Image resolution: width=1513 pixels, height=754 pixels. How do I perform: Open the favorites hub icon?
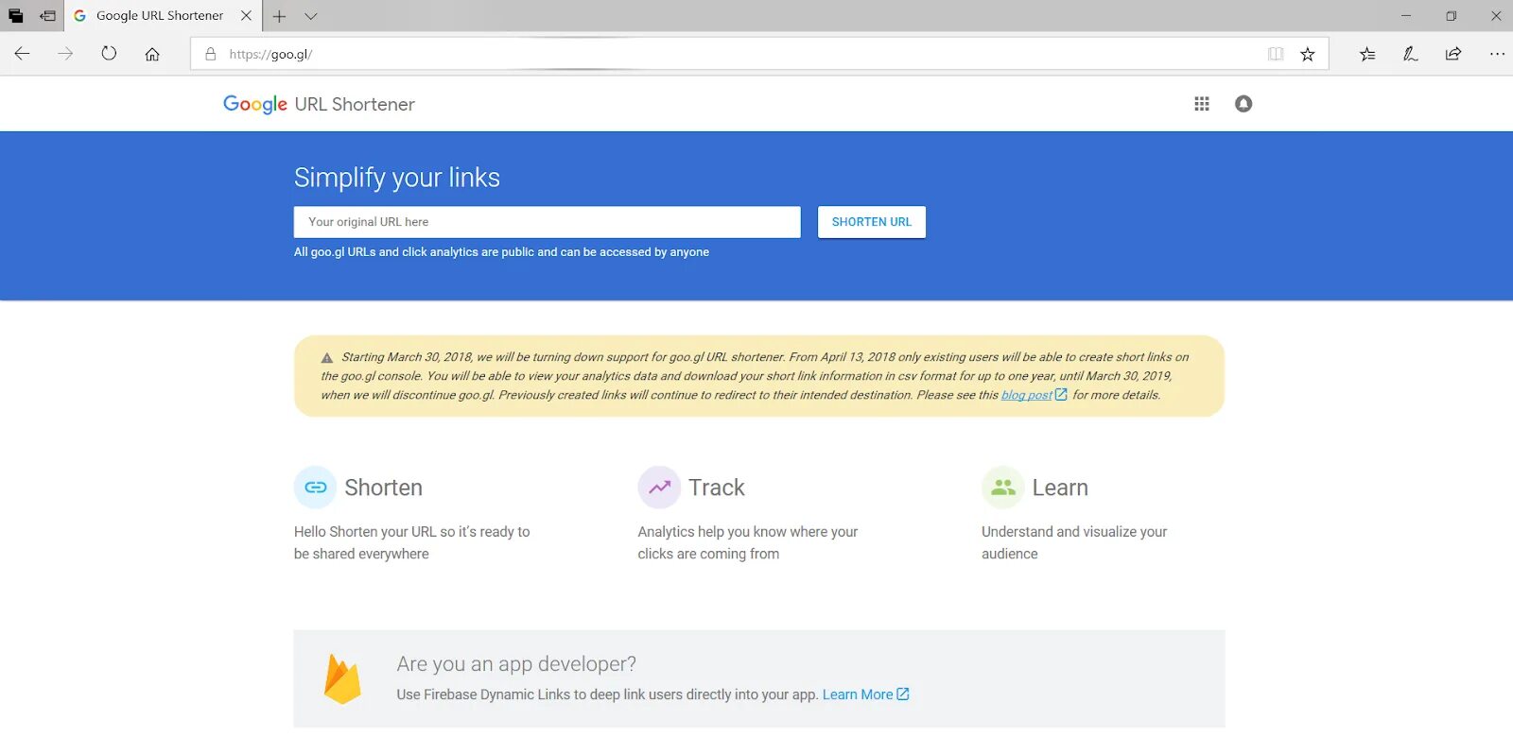1367,54
